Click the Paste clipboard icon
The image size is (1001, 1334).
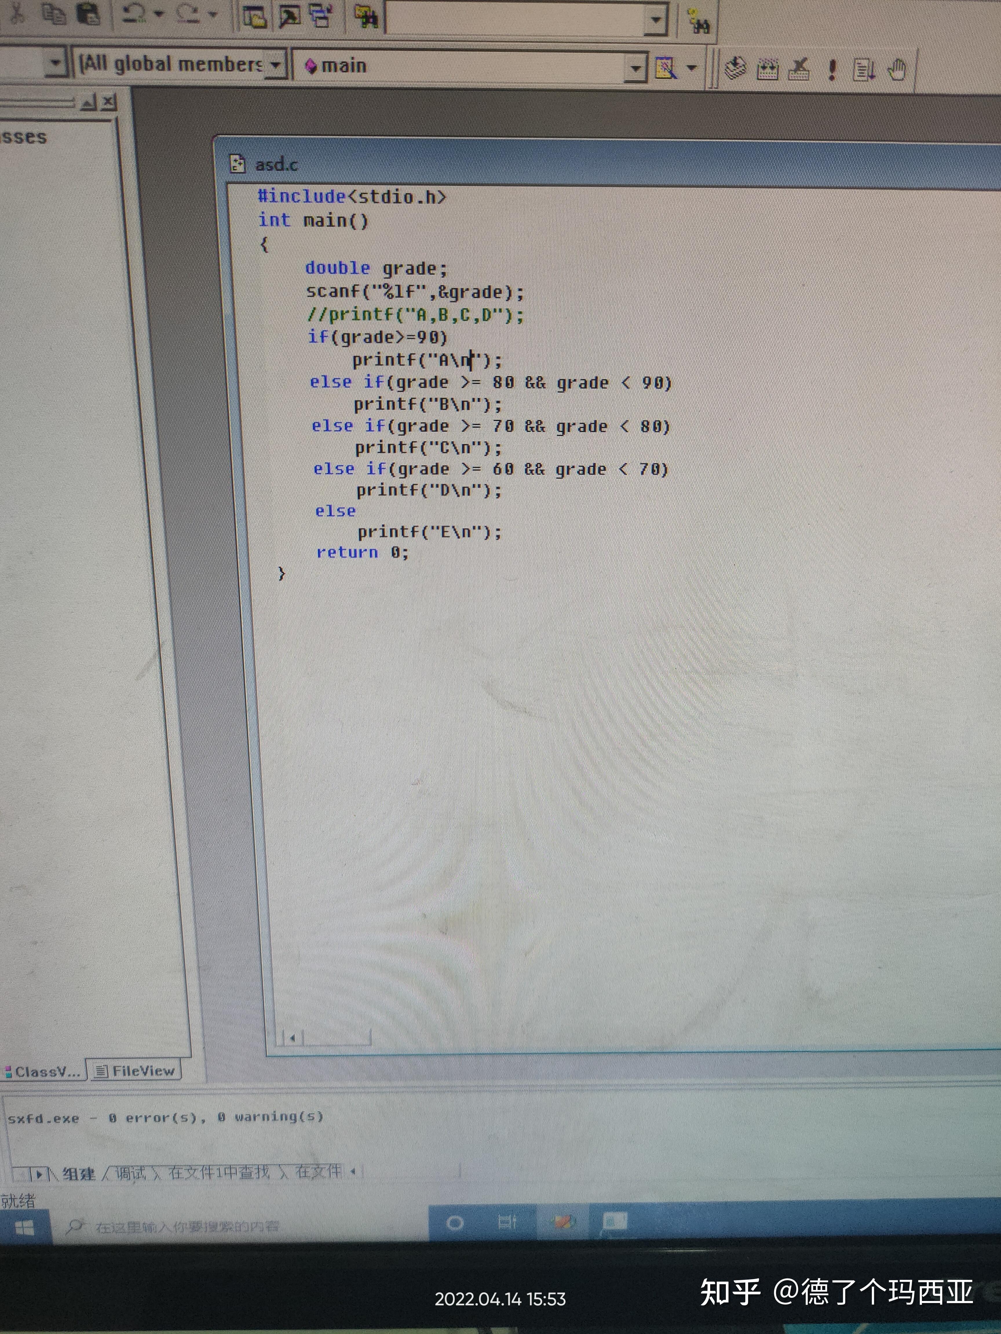(x=89, y=14)
